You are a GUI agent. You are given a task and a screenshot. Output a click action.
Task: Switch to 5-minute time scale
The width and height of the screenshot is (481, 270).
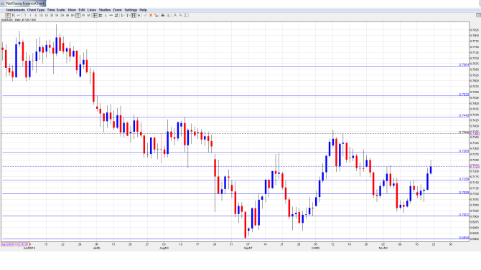click(36, 15)
